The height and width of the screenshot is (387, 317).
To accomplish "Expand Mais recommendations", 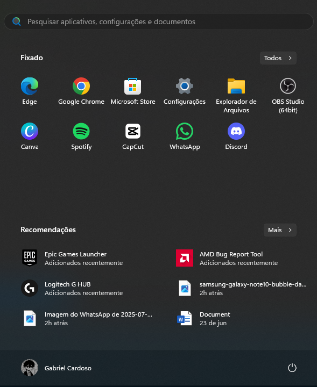I will [x=280, y=230].
